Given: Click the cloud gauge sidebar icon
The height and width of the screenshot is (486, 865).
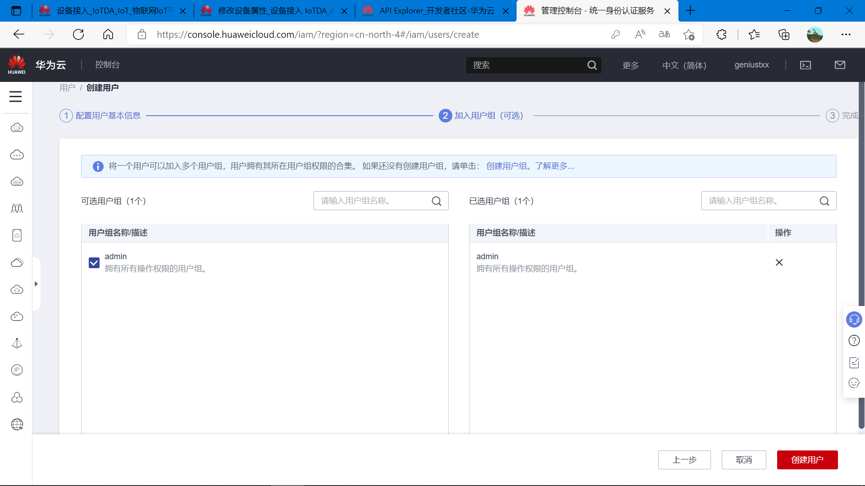Looking at the screenshot, I should (x=17, y=316).
